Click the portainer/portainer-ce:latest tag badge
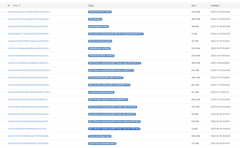The height and width of the screenshot is (148, 240). tap(101, 56)
